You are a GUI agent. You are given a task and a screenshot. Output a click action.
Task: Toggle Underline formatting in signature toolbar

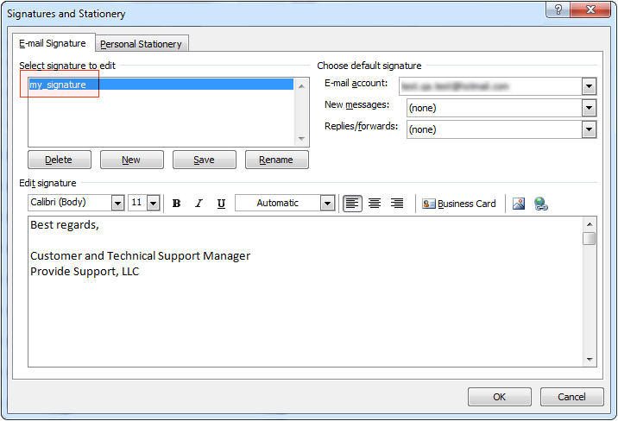221,204
